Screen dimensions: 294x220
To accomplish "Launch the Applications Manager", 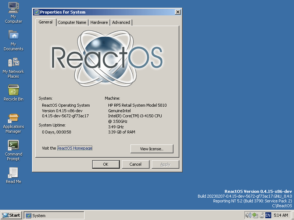I will [x=13, y=118].
